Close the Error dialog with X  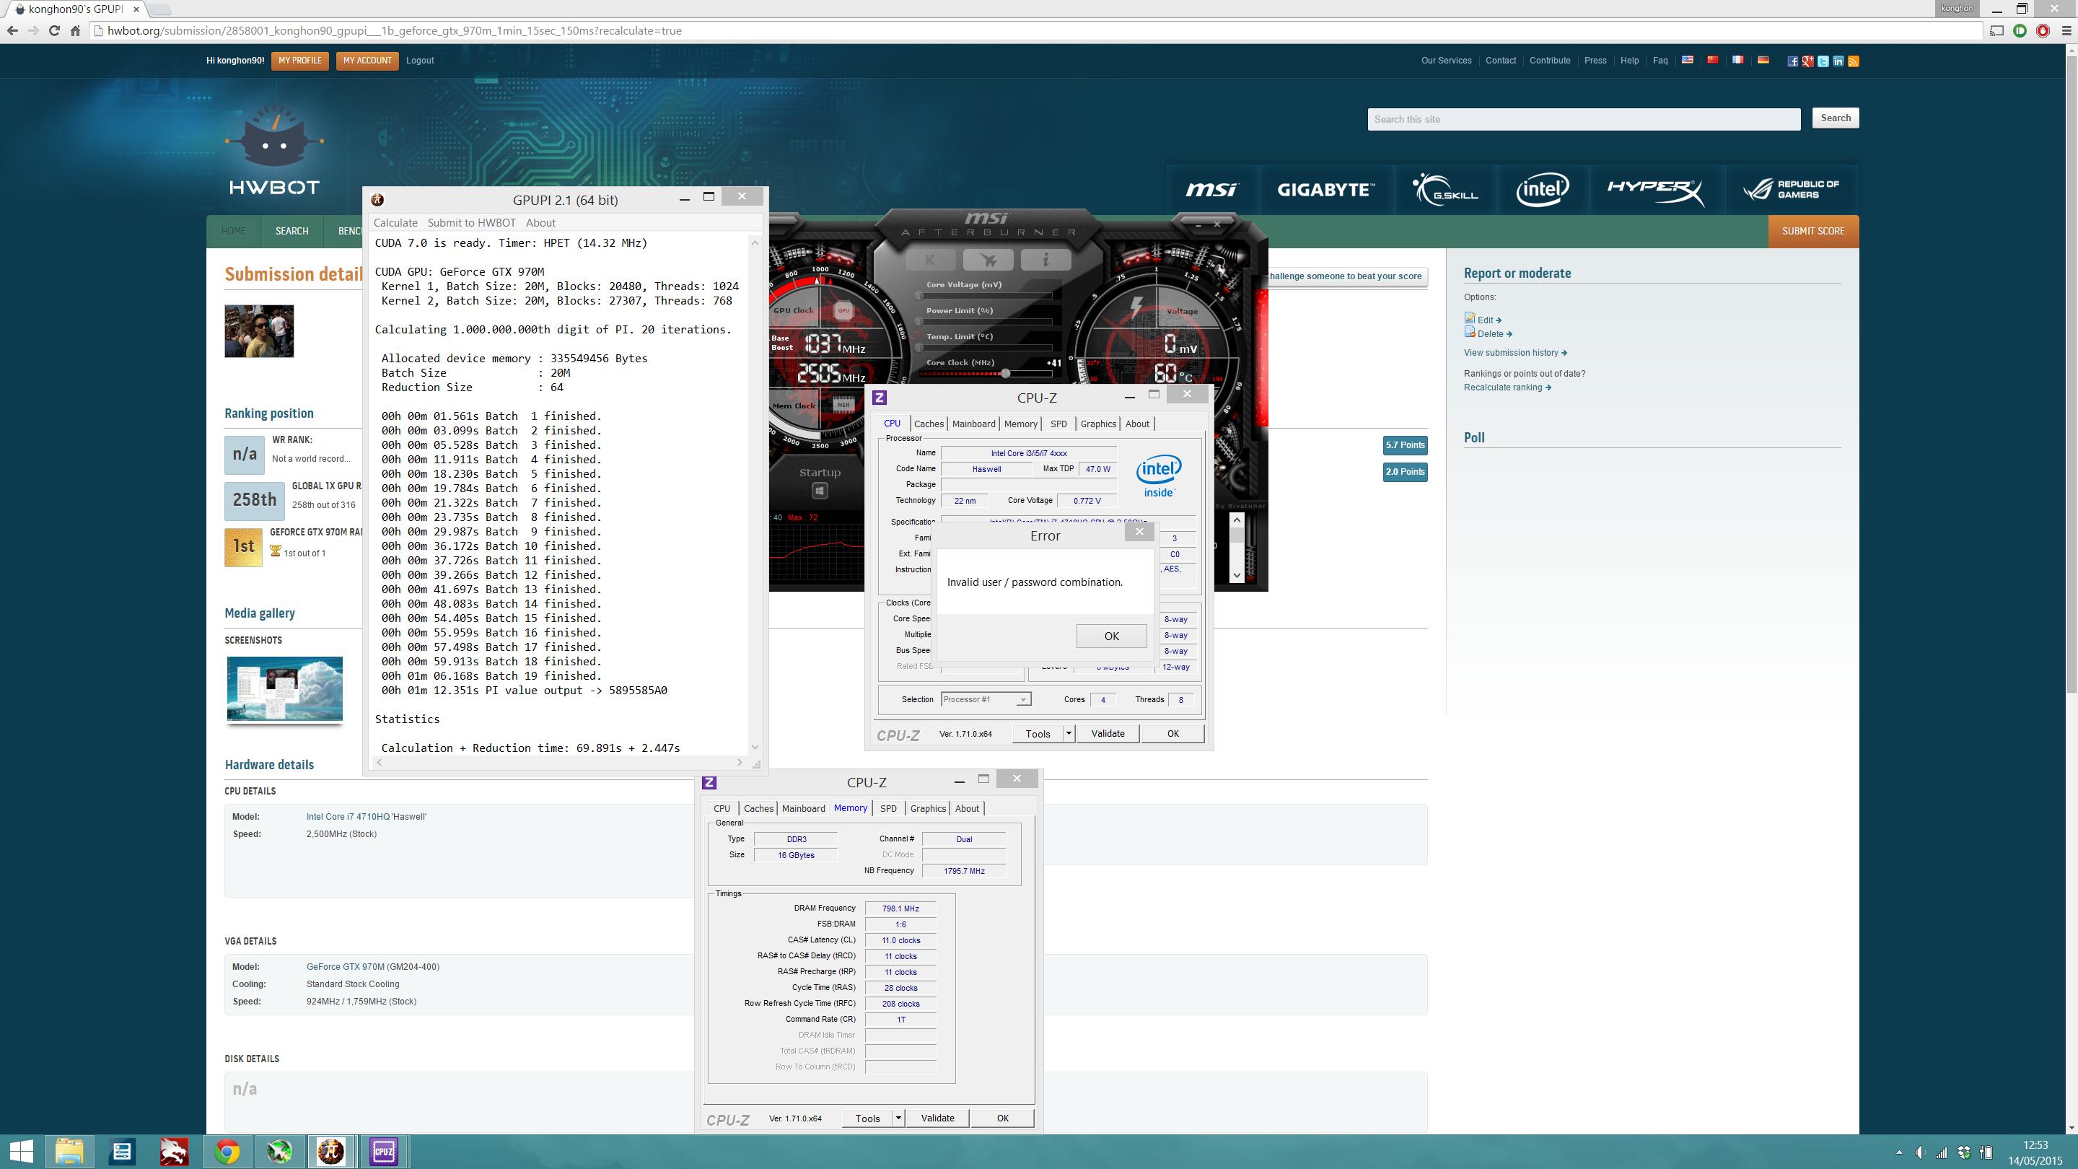(x=1139, y=532)
